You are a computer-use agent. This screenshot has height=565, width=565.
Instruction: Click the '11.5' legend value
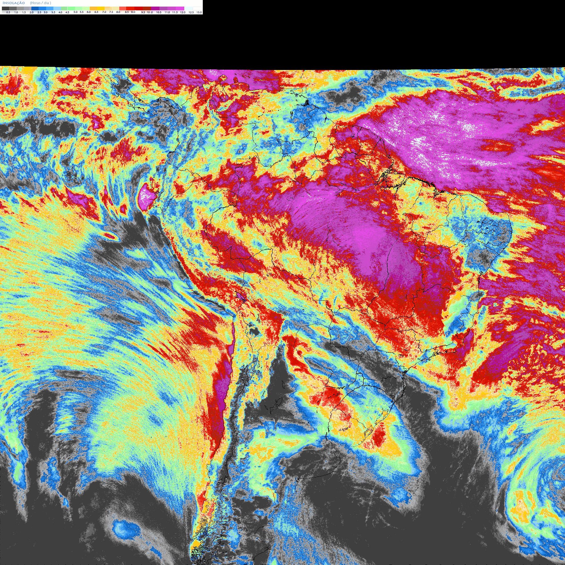tap(175, 12)
